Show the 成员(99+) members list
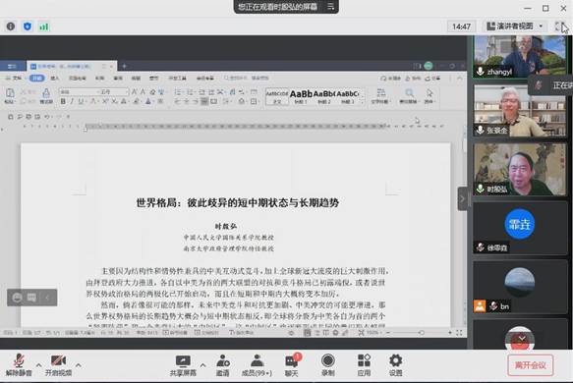The height and width of the screenshot is (383, 573). [x=257, y=365]
